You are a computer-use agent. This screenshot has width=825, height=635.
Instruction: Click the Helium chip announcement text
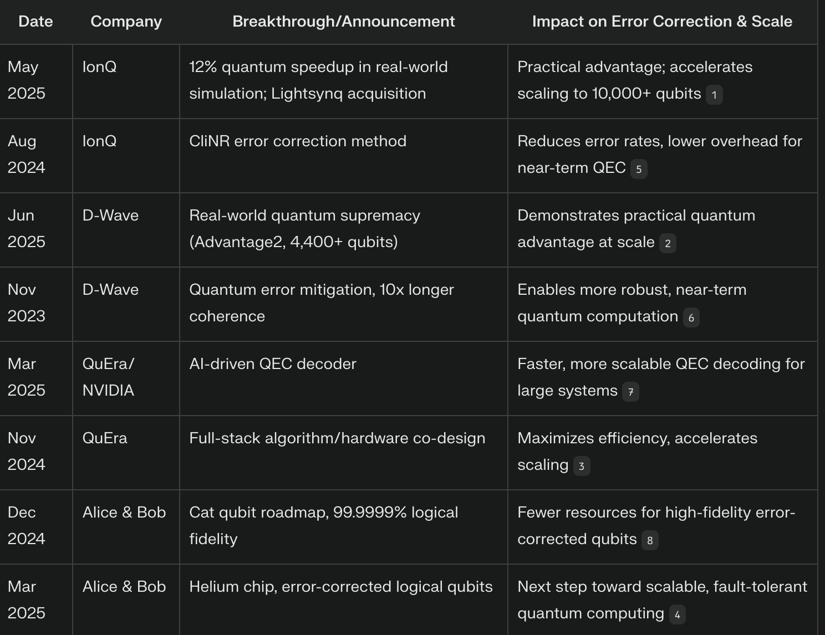pyautogui.click(x=340, y=587)
